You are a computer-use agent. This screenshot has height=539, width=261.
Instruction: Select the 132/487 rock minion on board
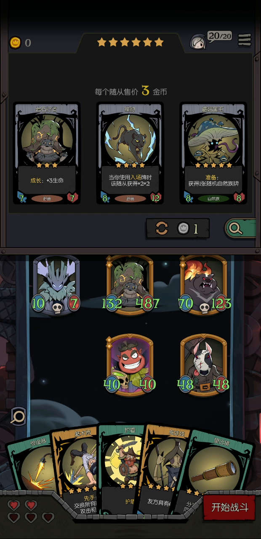pos(130,285)
